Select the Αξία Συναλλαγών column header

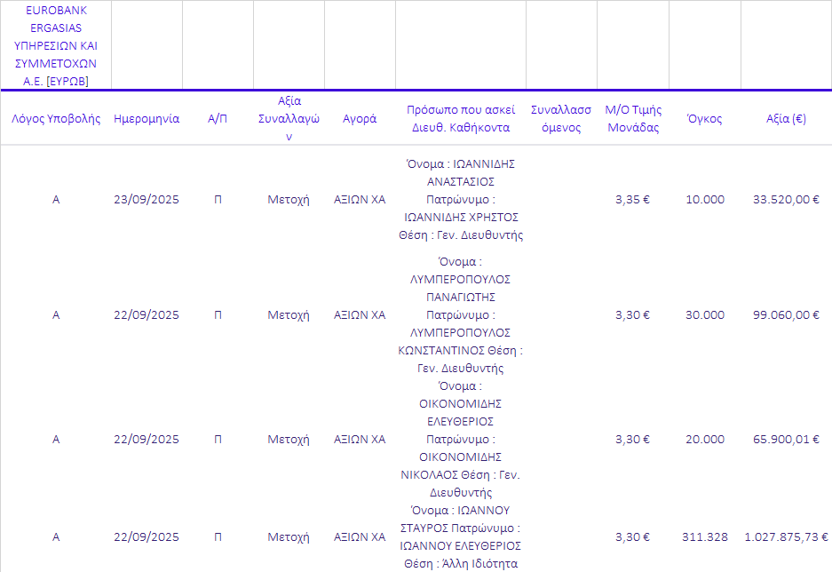coord(289,119)
